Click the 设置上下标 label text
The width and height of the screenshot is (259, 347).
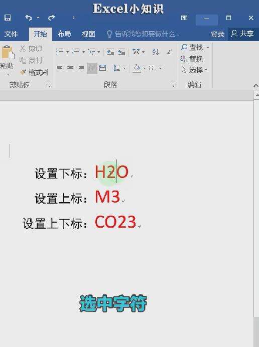coord(55,223)
